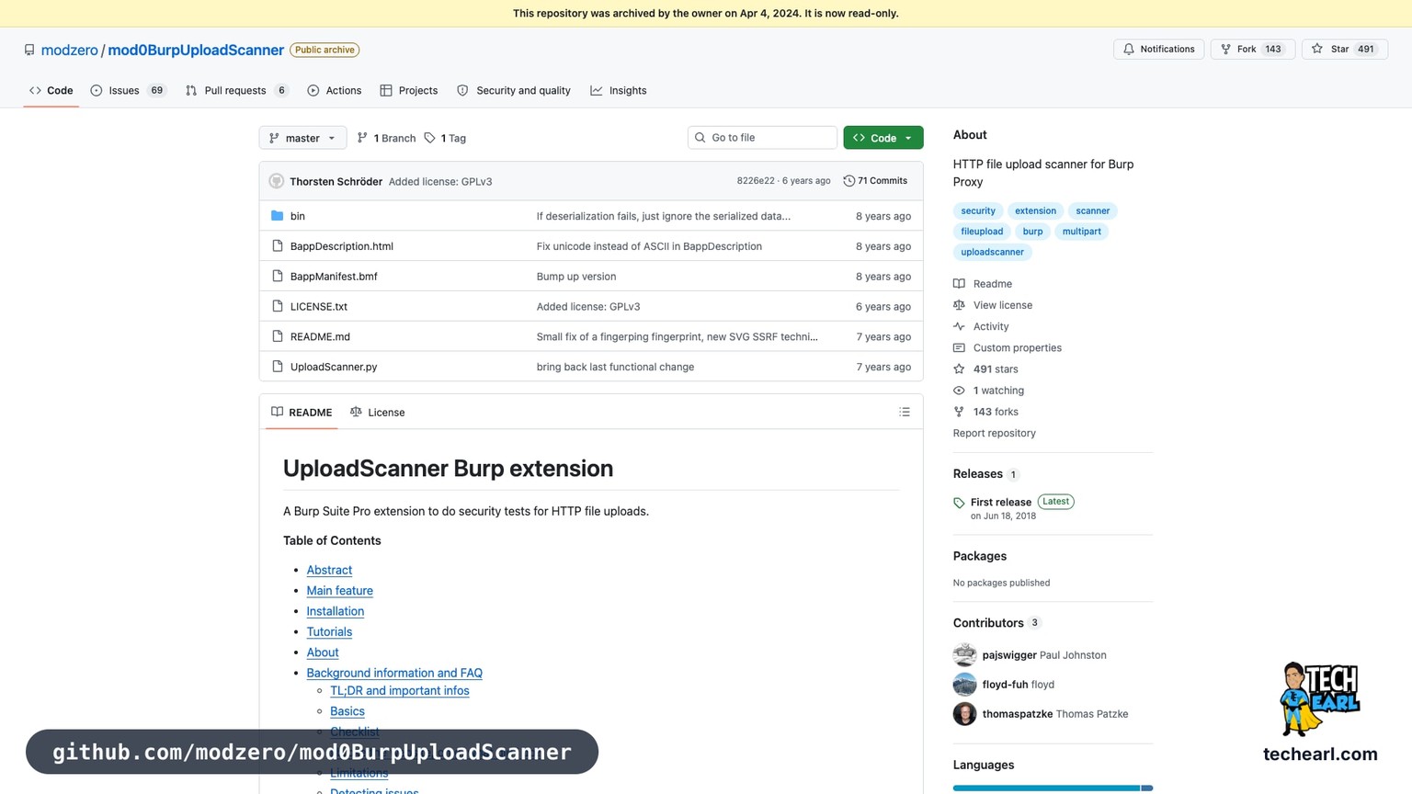
Task: View 491 stars in sidebar
Action: [x=985, y=369]
